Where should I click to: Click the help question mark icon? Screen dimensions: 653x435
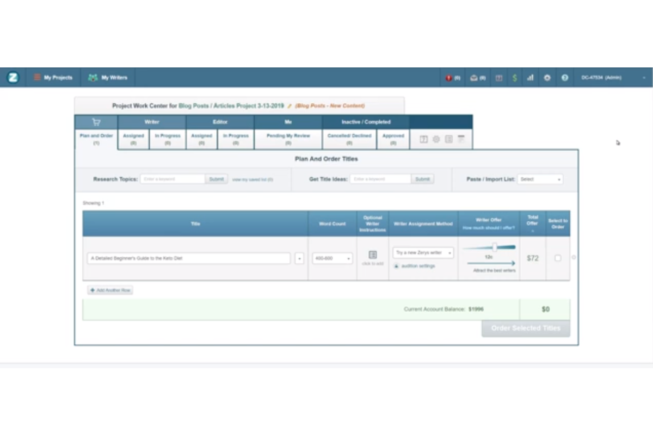pyautogui.click(x=565, y=78)
